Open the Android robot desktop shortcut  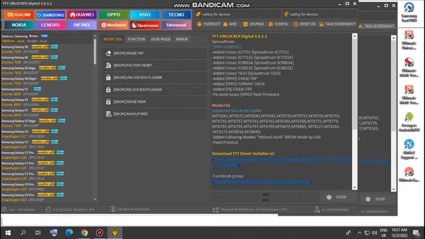pyautogui.click(x=409, y=122)
